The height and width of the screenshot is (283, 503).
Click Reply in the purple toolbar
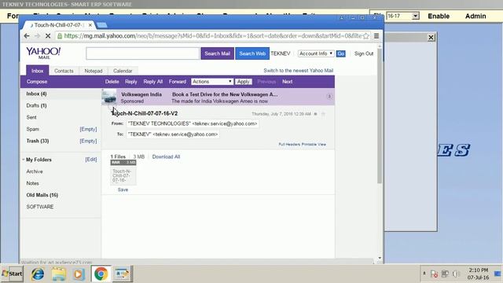point(131,82)
